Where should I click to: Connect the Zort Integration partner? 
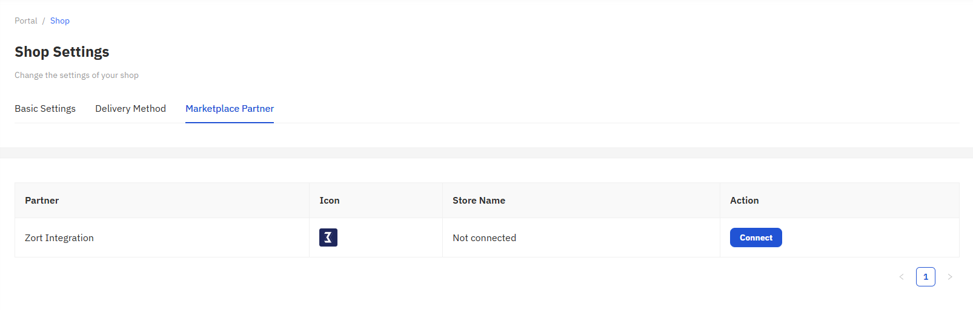[x=755, y=237]
